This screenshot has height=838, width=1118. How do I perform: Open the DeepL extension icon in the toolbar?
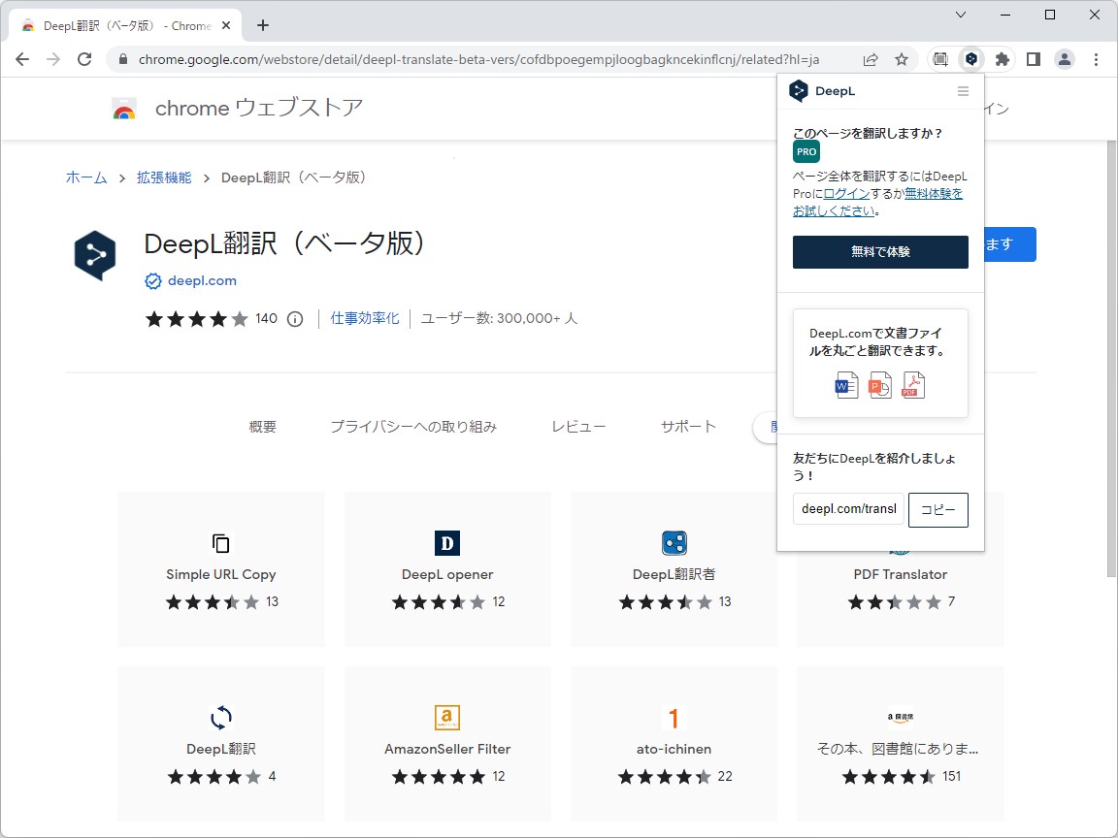click(970, 59)
